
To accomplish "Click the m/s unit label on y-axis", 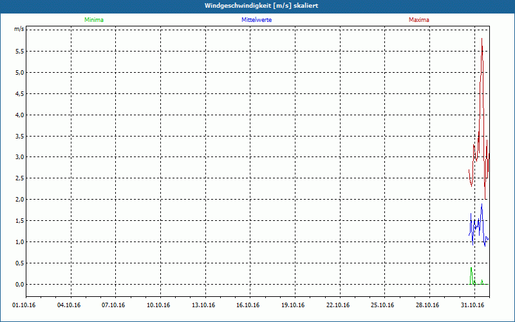I will point(19,29).
